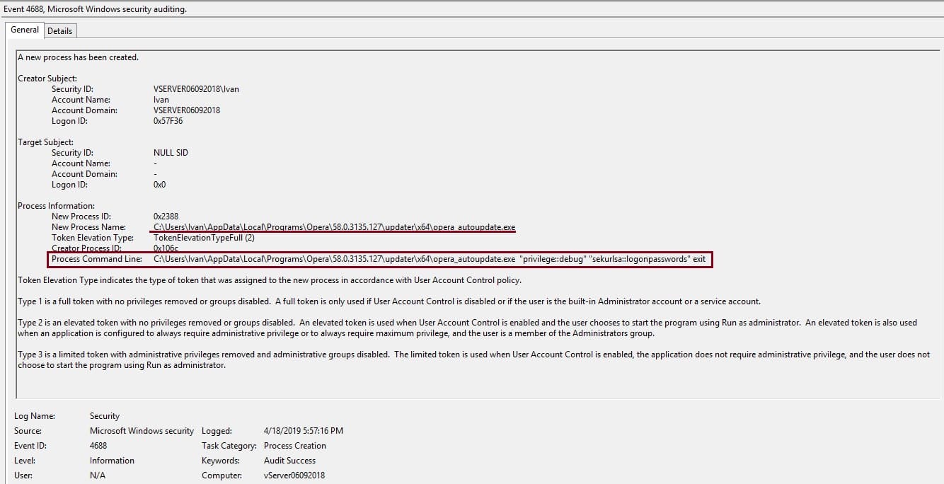The height and width of the screenshot is (484, 944).
Task: Select Keywords value Audit Success
Action: [289, 461]
